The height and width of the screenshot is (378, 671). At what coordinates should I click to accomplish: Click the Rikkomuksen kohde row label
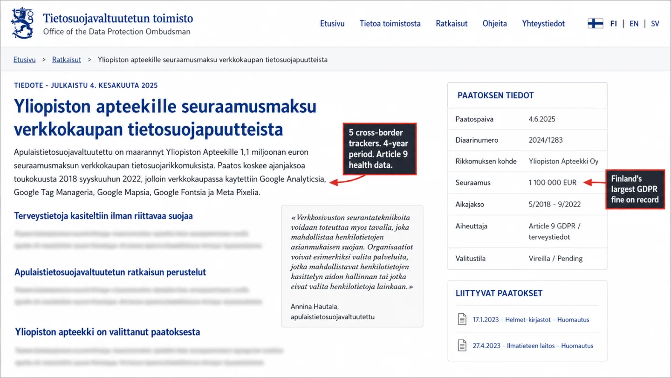click(486, 161)
